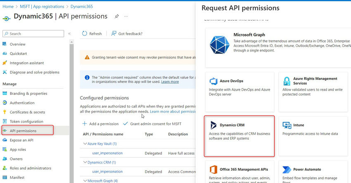Select the Microsoft Graph API card
This screenshot has width=351, height=183.
278,48
